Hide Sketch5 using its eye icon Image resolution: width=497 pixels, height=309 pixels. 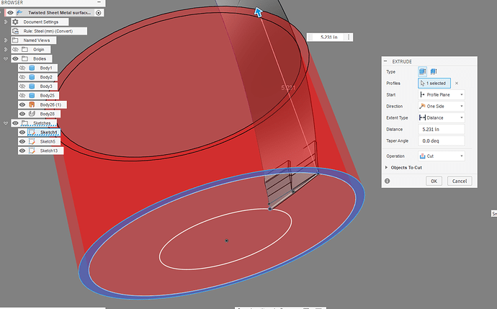22,141
